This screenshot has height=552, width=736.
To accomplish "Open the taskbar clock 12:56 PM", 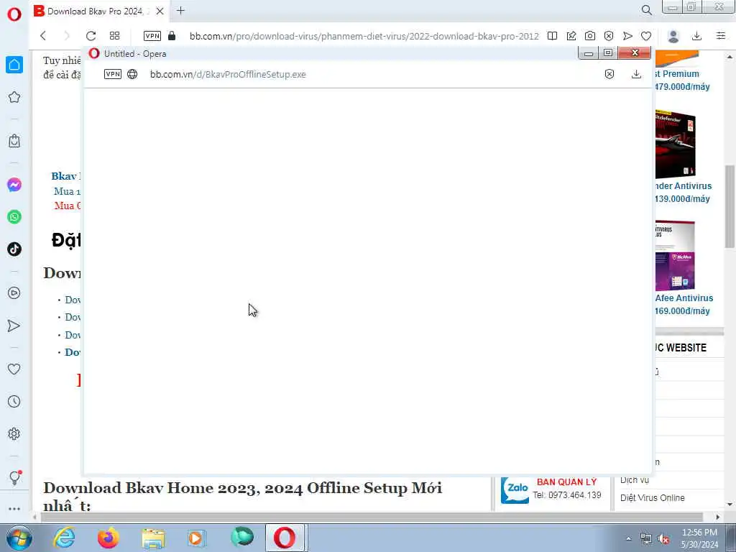I will pos(699,538).
